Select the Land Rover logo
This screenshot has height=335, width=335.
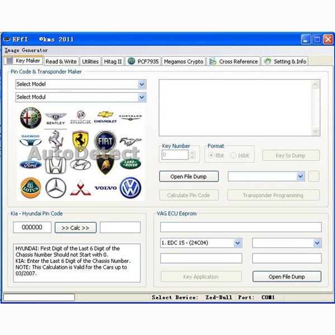point(130,164)
